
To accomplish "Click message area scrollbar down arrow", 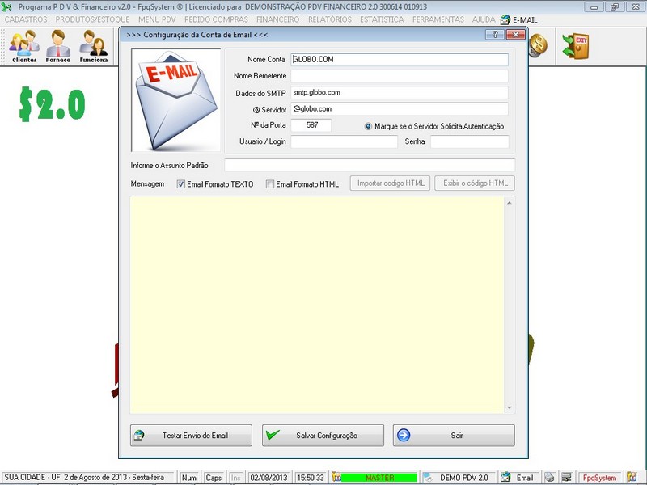I will (510, 407).
